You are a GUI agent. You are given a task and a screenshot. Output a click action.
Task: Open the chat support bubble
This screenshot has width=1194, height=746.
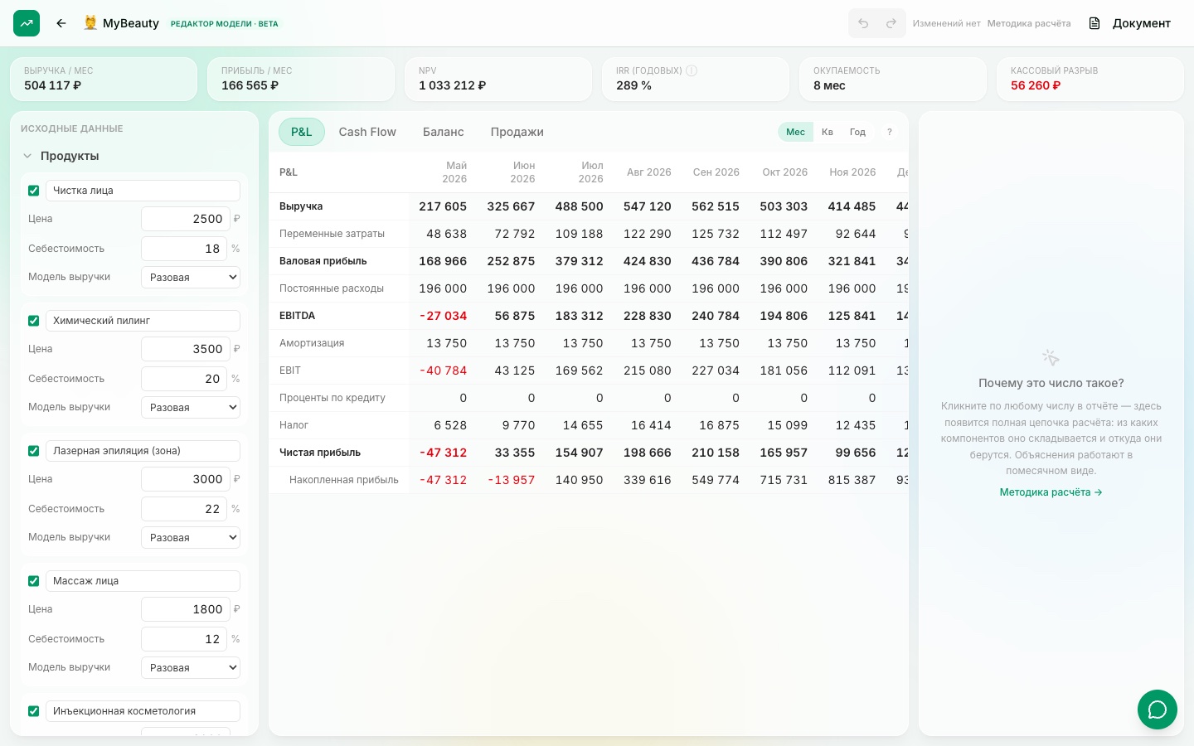[x=1158, y=710]
